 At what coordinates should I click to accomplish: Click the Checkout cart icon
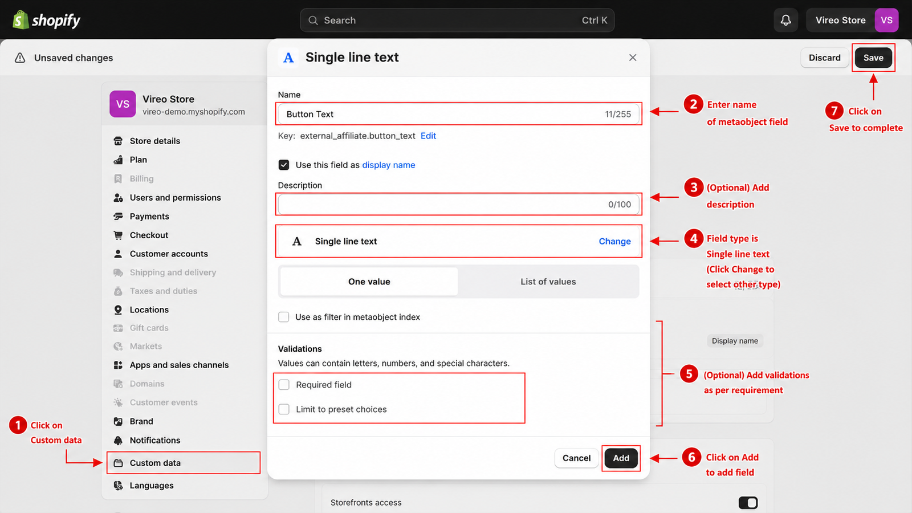coord(118,235)
